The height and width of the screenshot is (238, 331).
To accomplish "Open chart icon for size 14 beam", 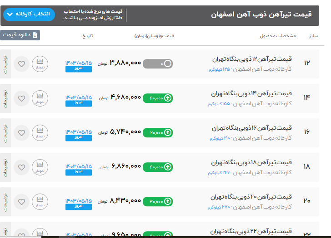I will tap(40, 98).
